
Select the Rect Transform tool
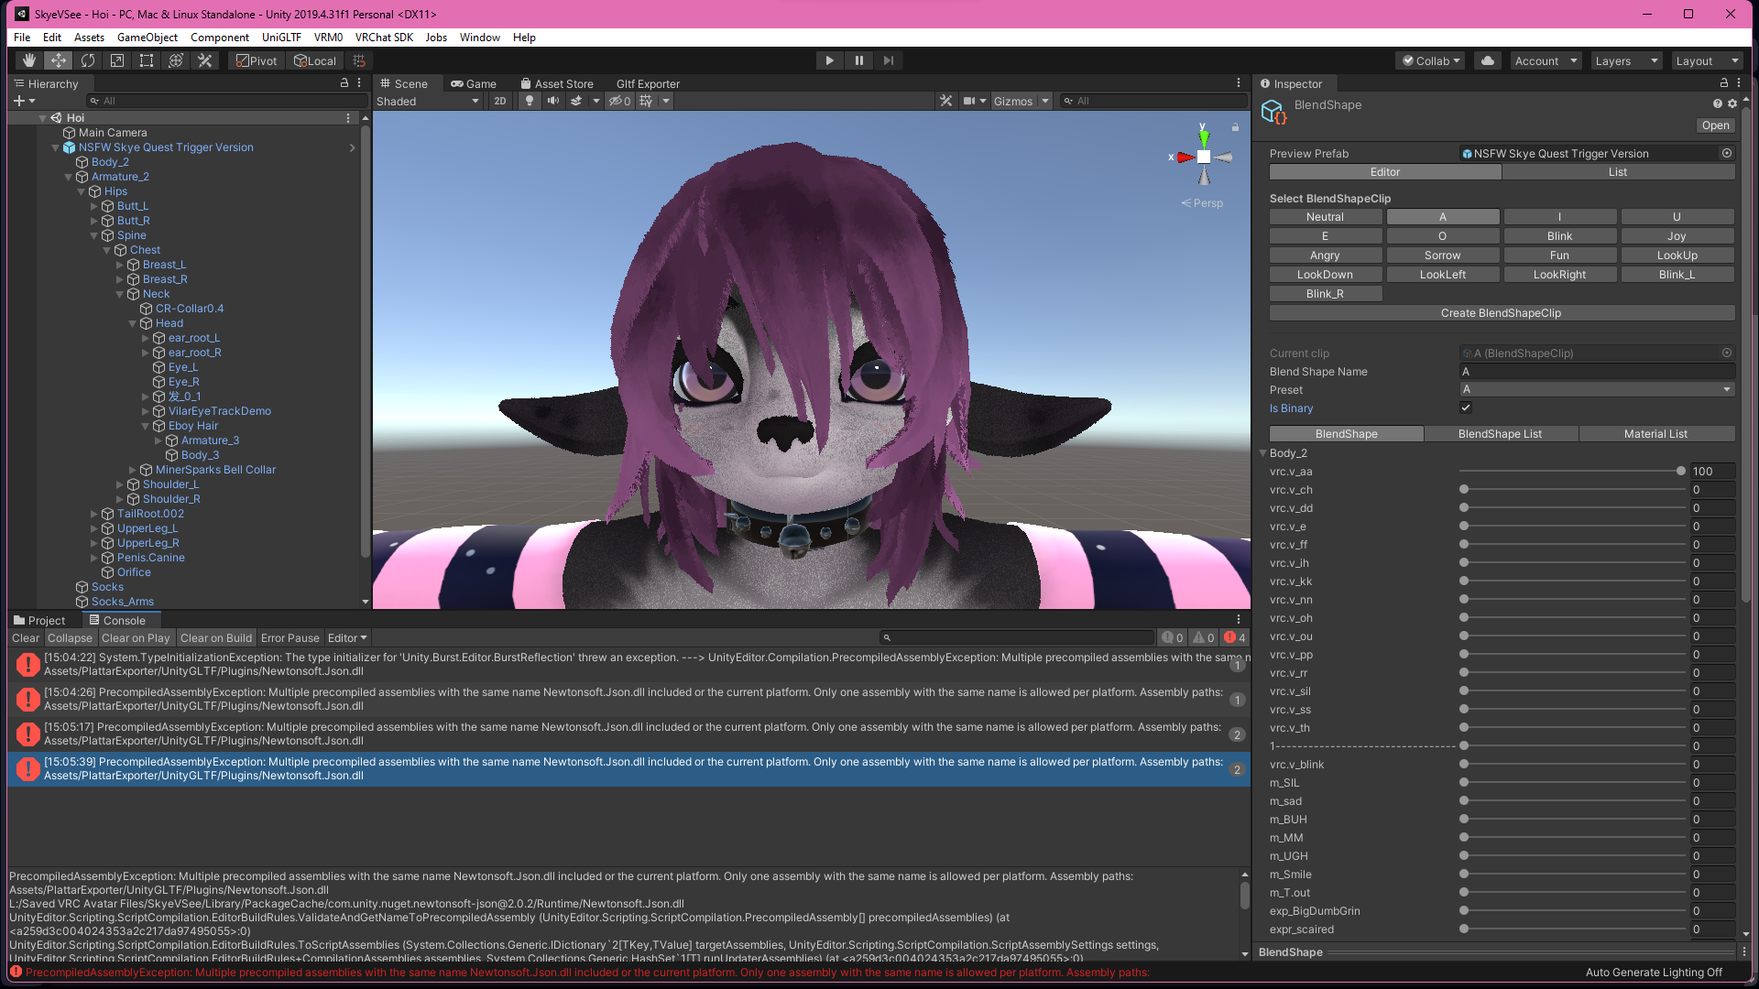coord(147,60)
